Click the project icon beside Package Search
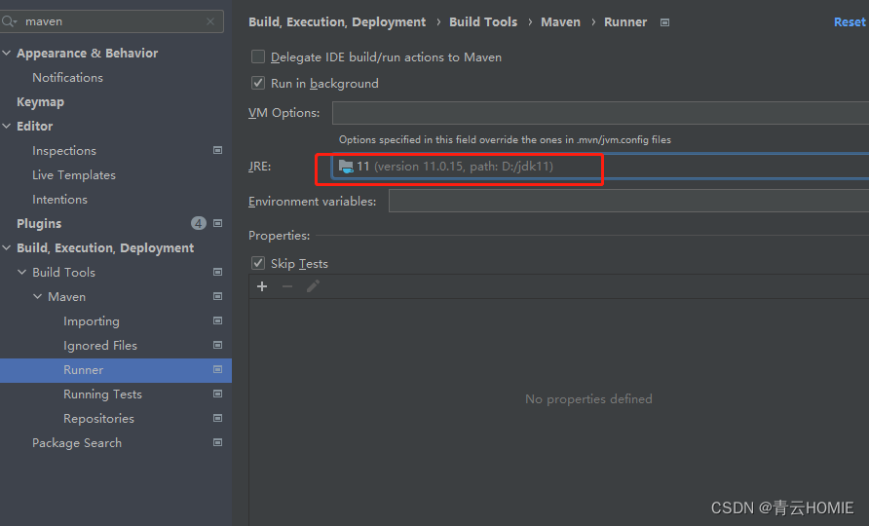 218,442
